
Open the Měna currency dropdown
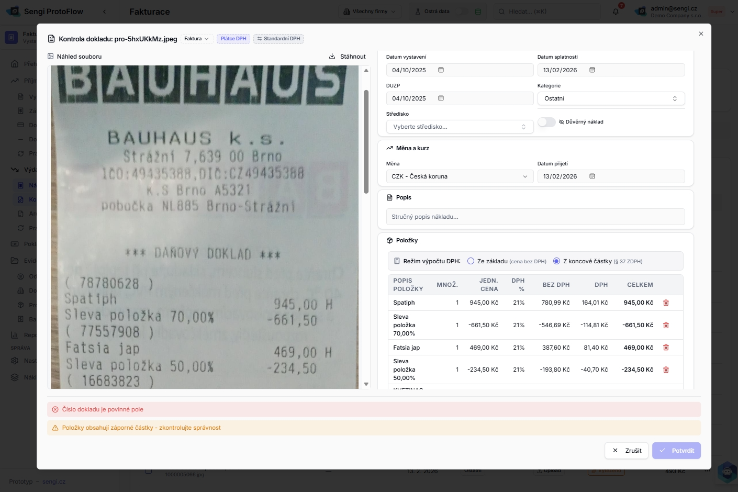point(459,176)
